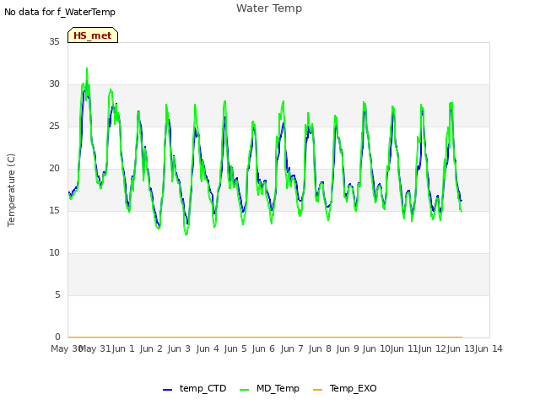Click the y-axis value 15
Viewport: 540px width, 405px height.
pos(54,210)
